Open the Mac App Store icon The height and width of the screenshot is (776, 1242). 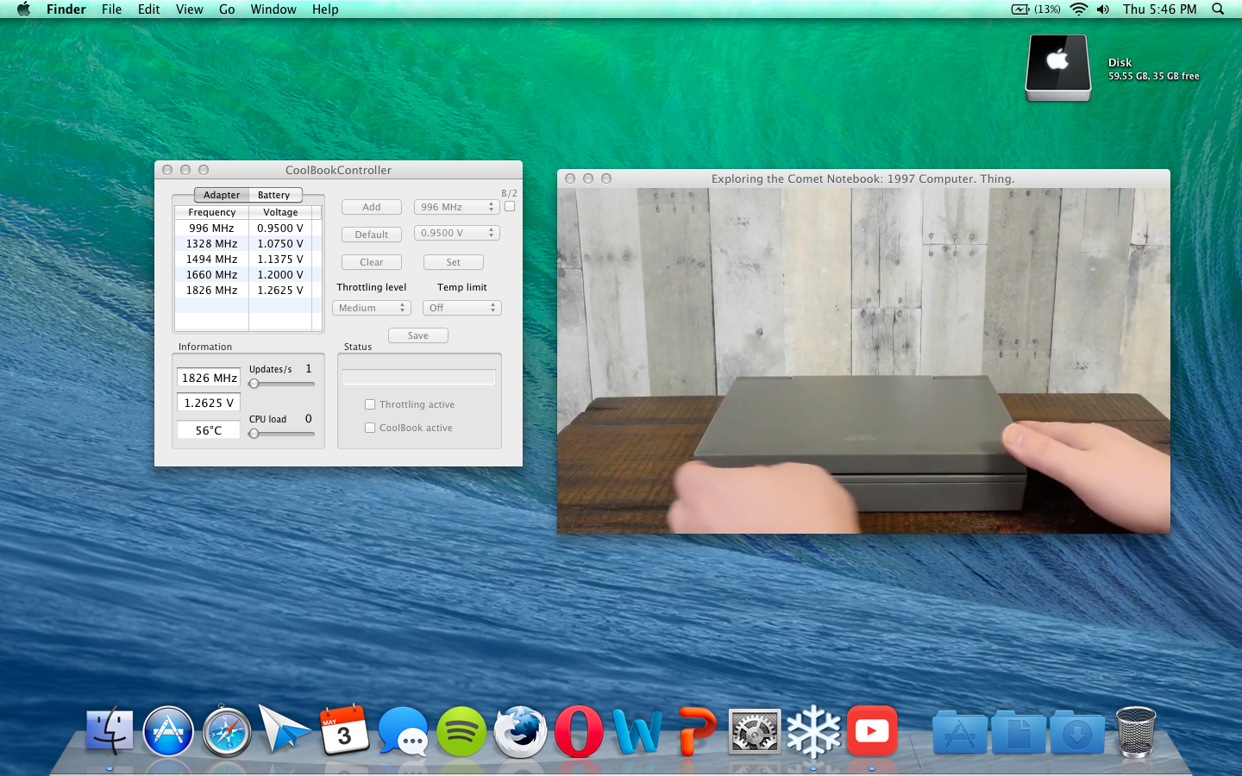168,732
